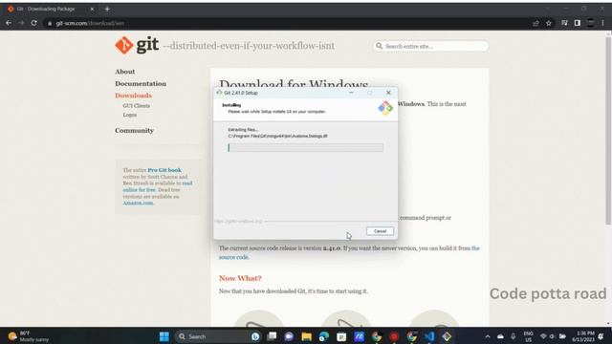
Task: Open the Chat app in taskbar
Action: coord(289,336)
